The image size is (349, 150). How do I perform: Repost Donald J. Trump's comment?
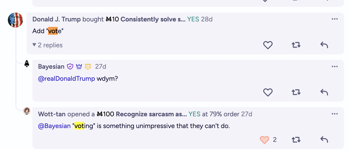[x=296, y=45]
